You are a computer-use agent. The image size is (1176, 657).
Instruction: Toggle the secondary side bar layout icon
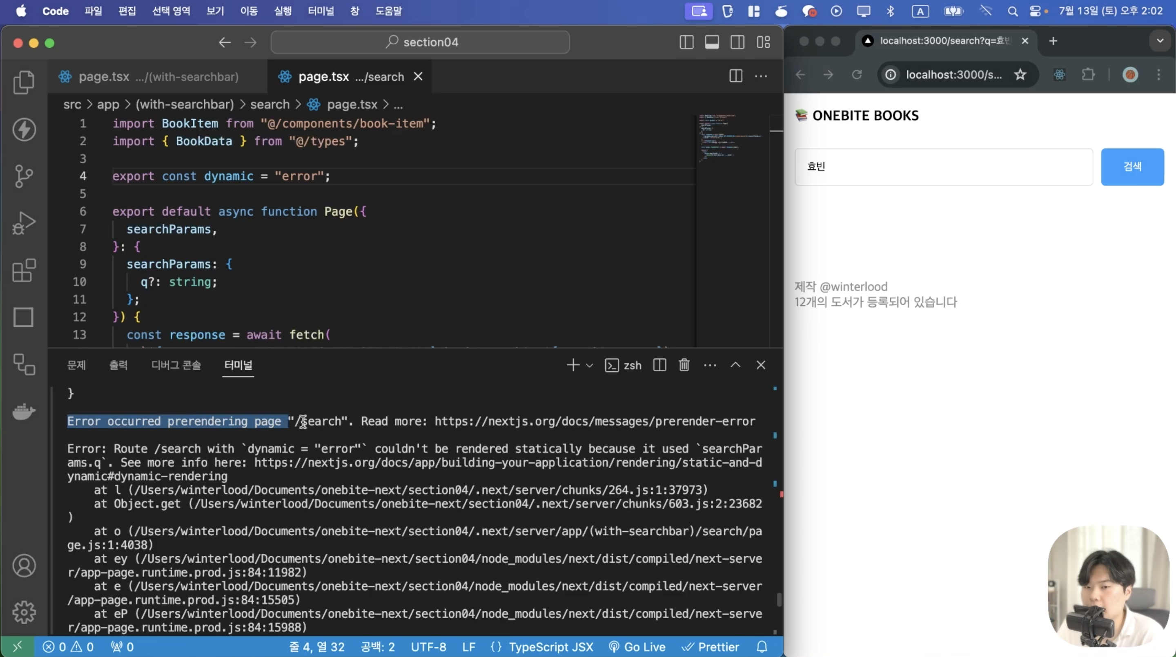(737, 42)
